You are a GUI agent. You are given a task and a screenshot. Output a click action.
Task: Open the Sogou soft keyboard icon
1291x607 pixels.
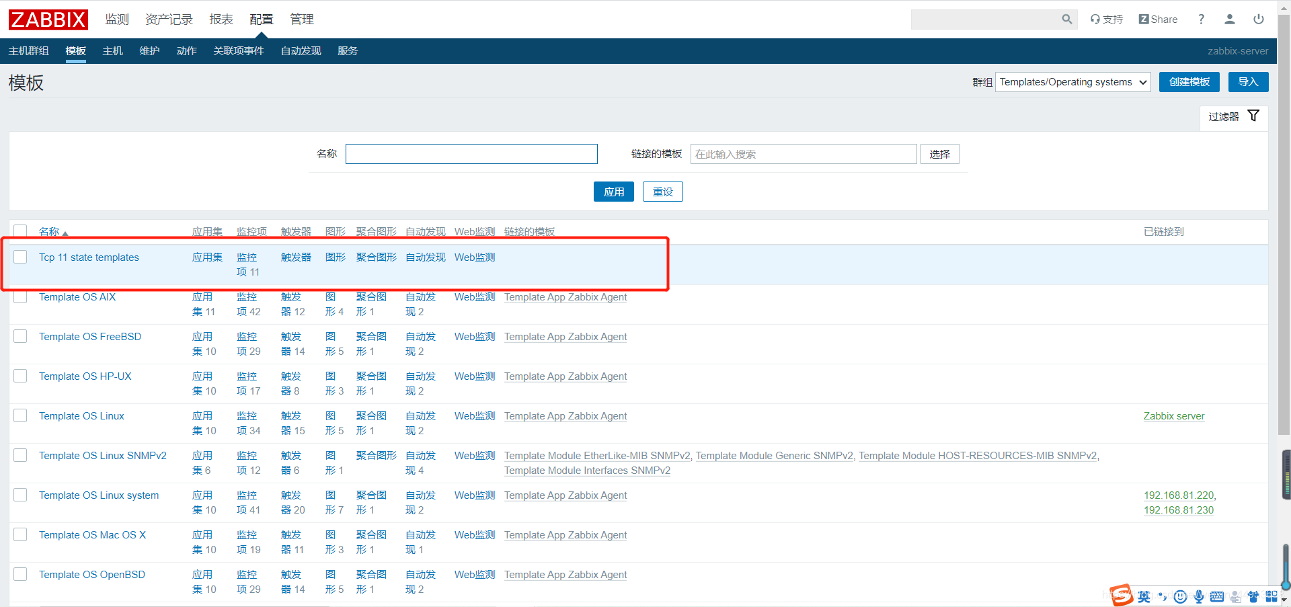[1216, 596]
